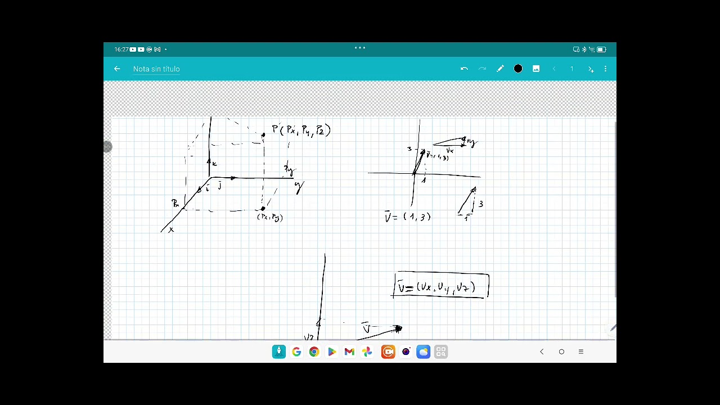This screenshot has width=720, height=405.
Task: Open the camera app in dock
Action: pyautogui.click(x=406, y=352)
